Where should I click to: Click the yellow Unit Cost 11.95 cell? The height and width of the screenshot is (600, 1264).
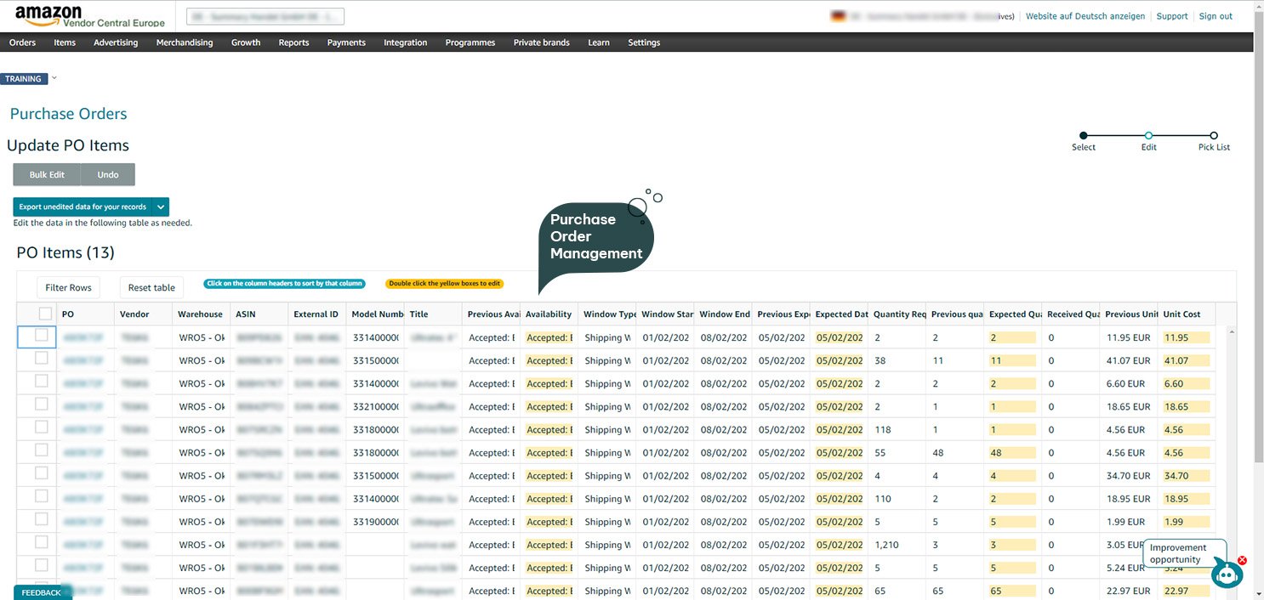click(1185, 337)
